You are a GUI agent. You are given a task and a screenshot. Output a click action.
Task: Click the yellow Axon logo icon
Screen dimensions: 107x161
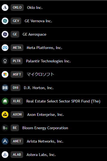[x=5, y=114]
